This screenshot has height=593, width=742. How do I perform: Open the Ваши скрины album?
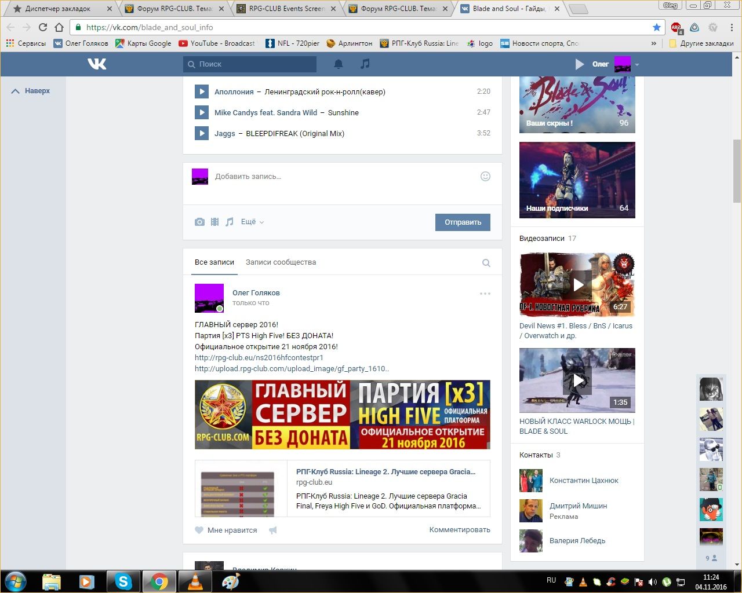tap(577, 104)
